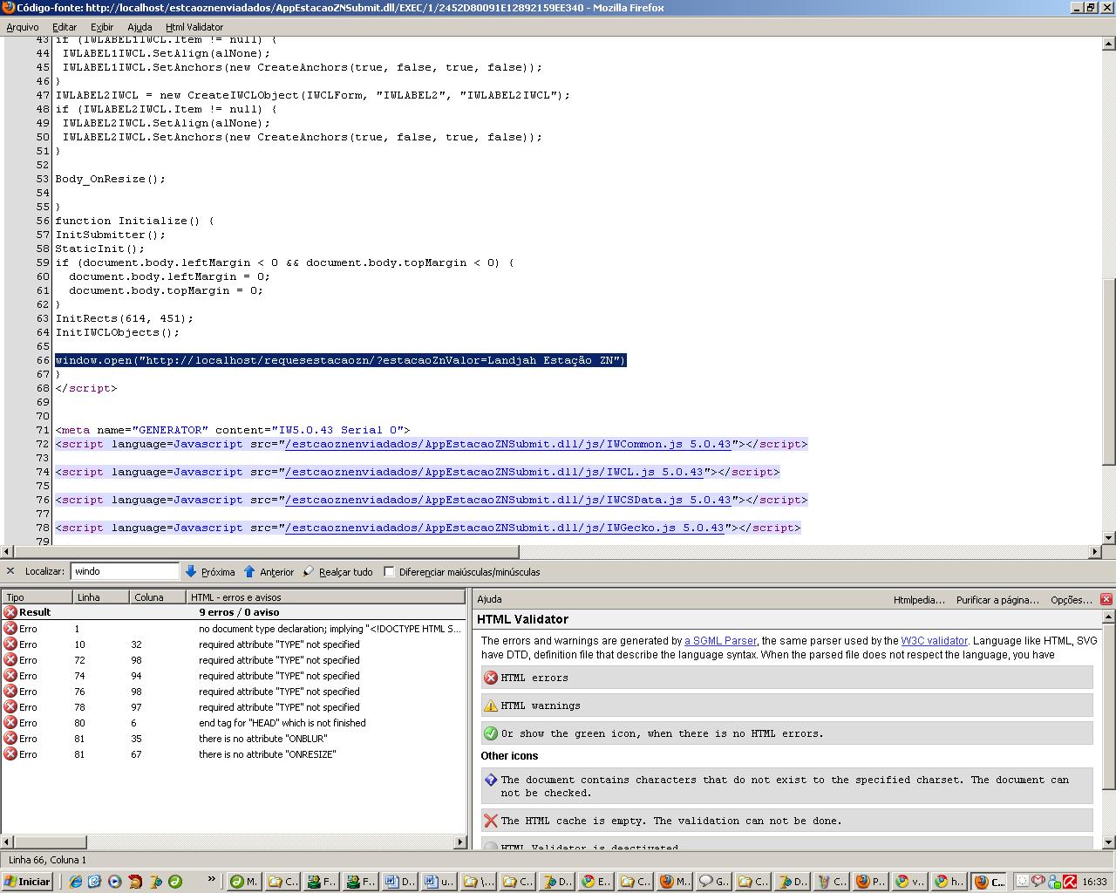1116x893 pixels.
Task: Click the Htmlpedia... button
Action: (x=919, y=600)
